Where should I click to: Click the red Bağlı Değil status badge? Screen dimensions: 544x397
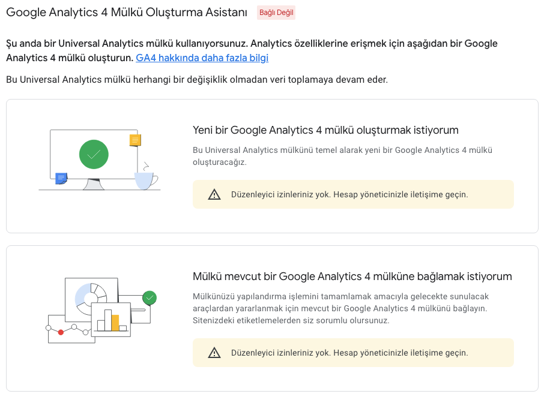click(x=276, y=13)
